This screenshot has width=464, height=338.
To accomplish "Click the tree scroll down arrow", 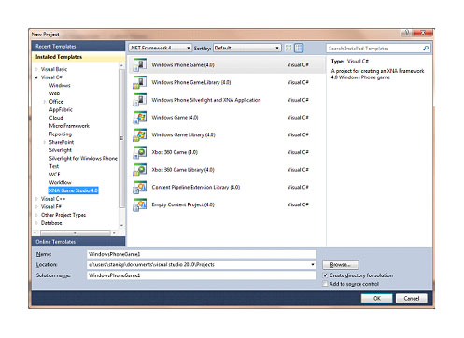I will coord(121,226).
